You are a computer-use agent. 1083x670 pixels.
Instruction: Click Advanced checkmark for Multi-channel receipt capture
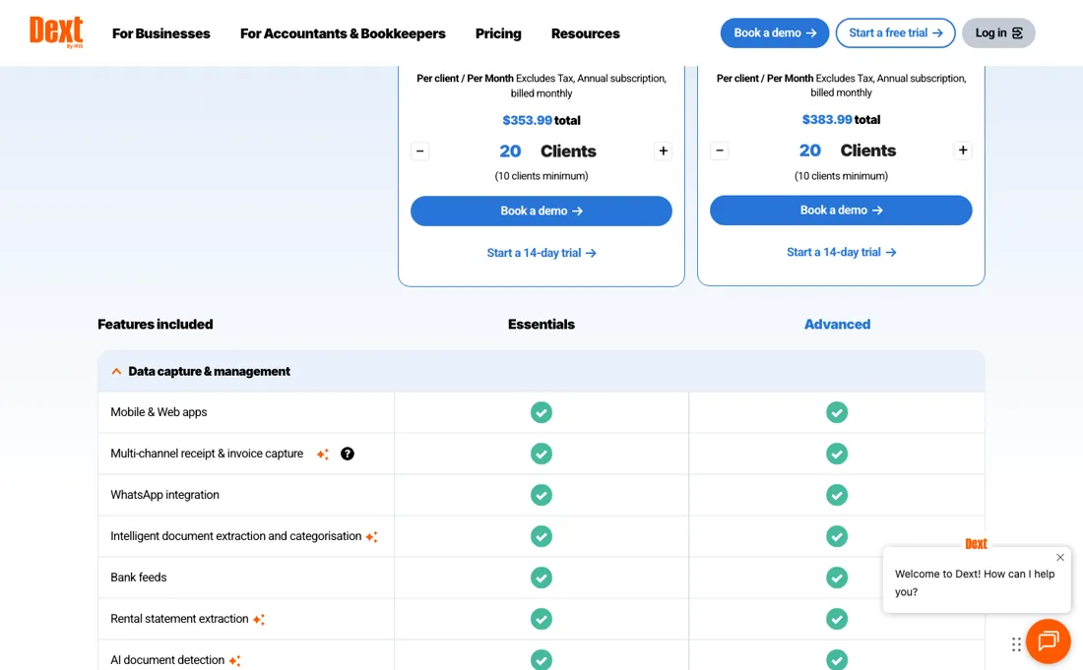click(x=837, y=454)
